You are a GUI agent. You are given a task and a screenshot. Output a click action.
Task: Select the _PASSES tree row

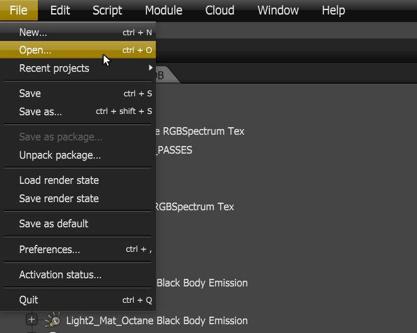point(174,150)
